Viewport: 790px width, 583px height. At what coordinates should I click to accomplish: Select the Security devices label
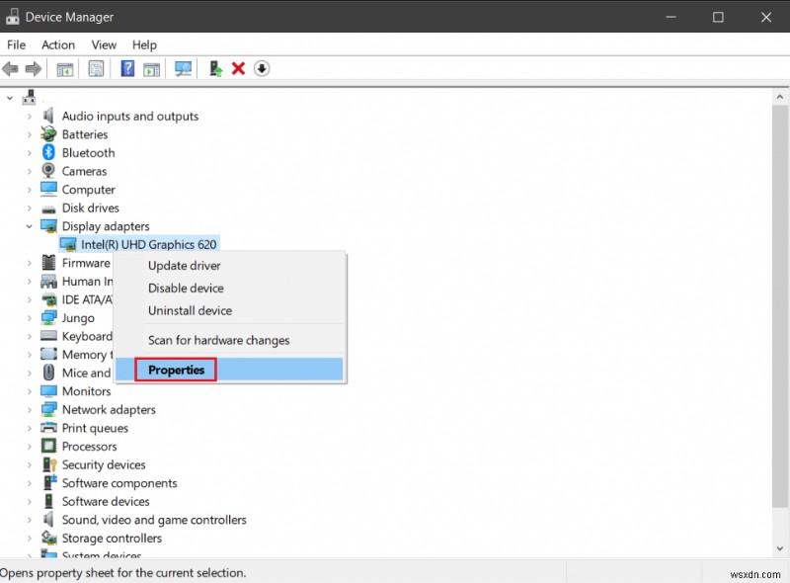tap(104, 464)
